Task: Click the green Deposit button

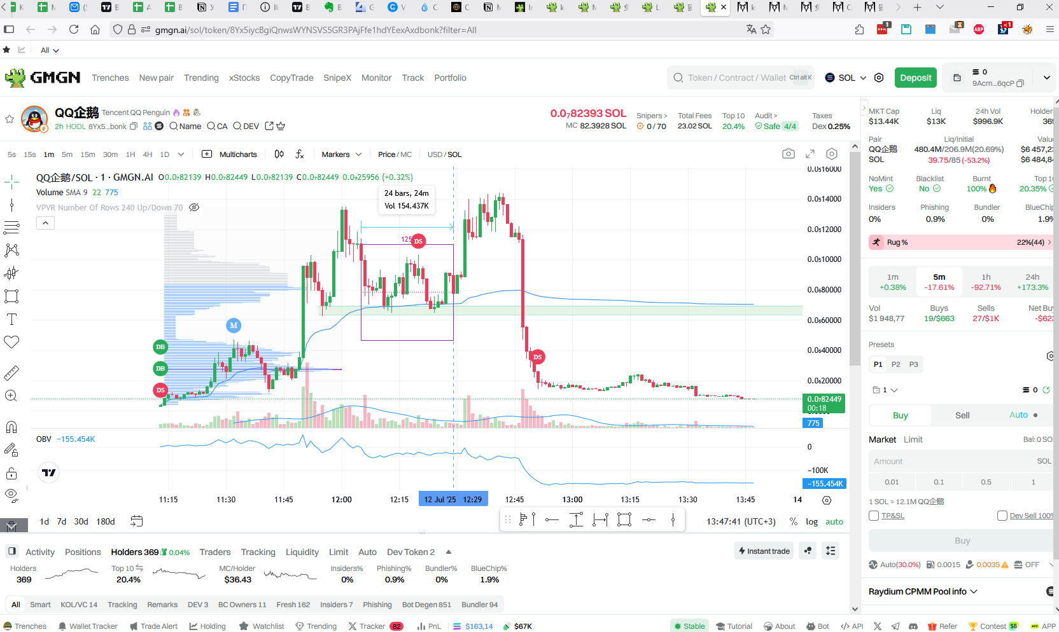Action: (x=915, y=78)
